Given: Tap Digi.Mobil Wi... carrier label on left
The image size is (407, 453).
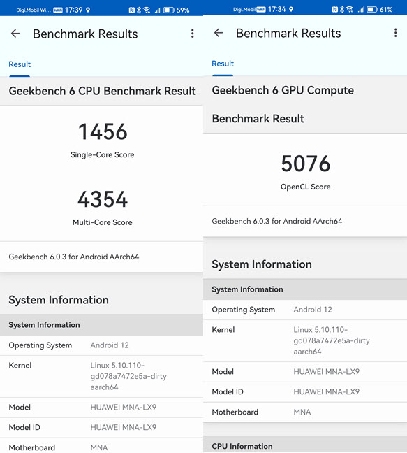Looking at the screenshot, I should (x=34, y=10).
